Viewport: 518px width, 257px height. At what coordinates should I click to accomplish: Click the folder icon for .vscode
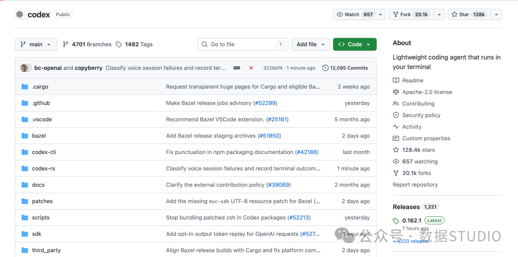[x=25, y=119]
